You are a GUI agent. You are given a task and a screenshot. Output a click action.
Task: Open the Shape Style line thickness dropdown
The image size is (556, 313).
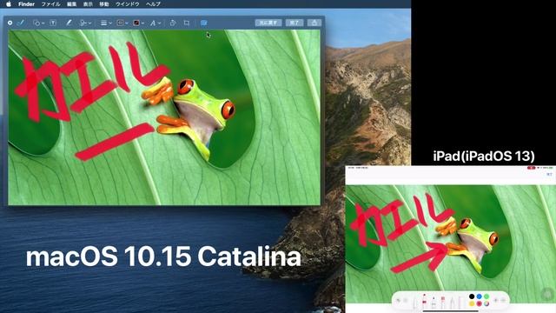tap(106, 23)
